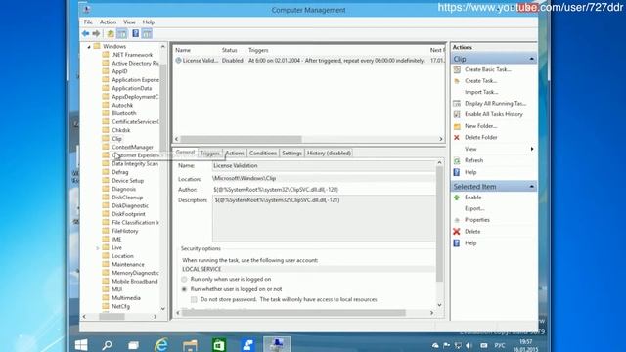Click Properties under Selected Item
This screenshot has width=626, height=352.
point(477,220)
